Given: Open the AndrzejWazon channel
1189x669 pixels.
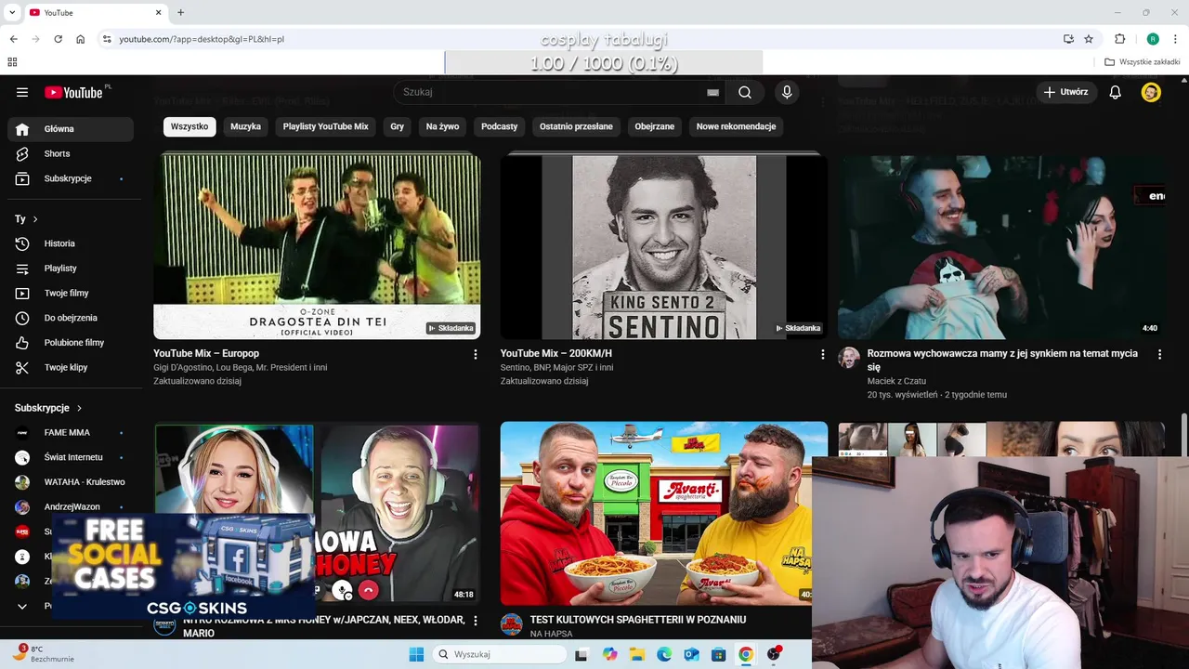Looking at the screenshot, I should pos(71,506).
